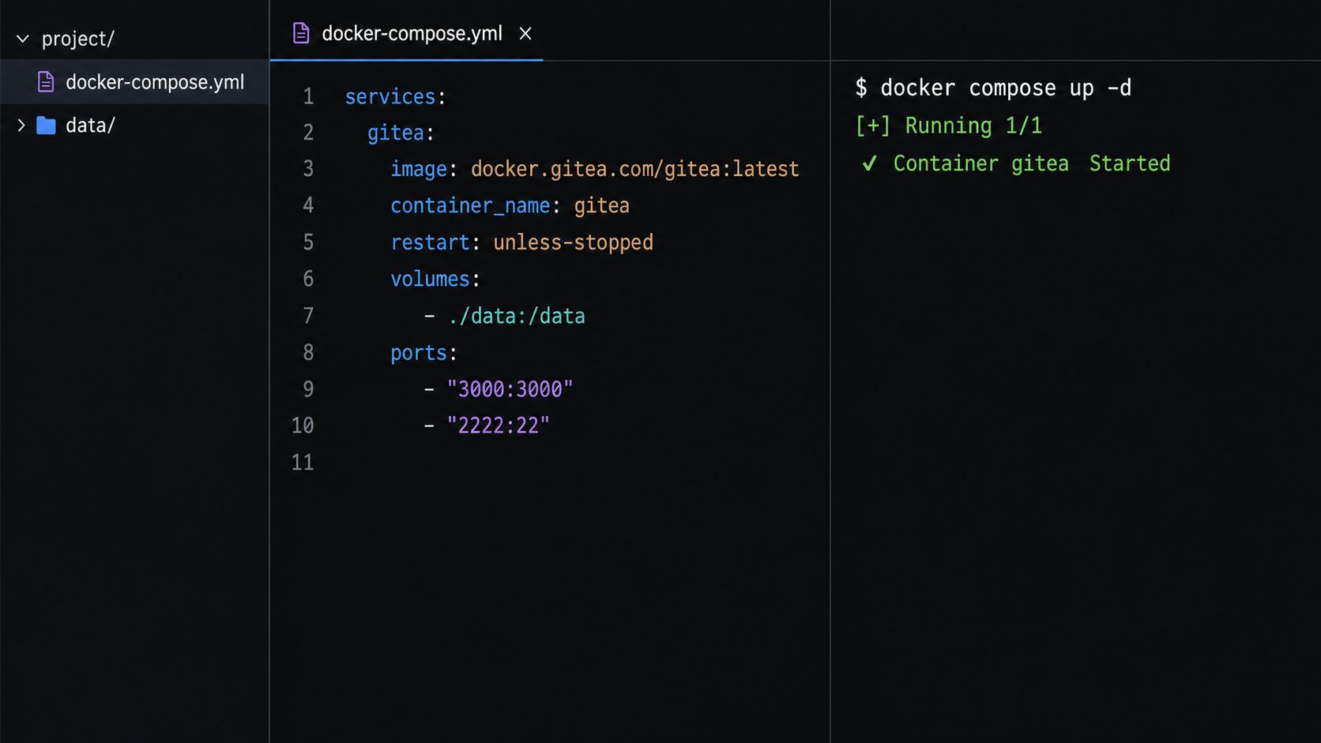Viewport: 1321px width, 743px height.
Task: Click the 'container_name' key
Action: pos(470,206)
